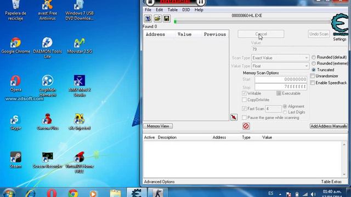Open the Table menu

(x=173, y=10)
